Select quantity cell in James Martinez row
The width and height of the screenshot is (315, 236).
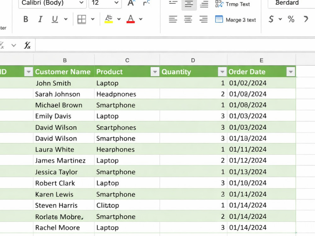193,160
